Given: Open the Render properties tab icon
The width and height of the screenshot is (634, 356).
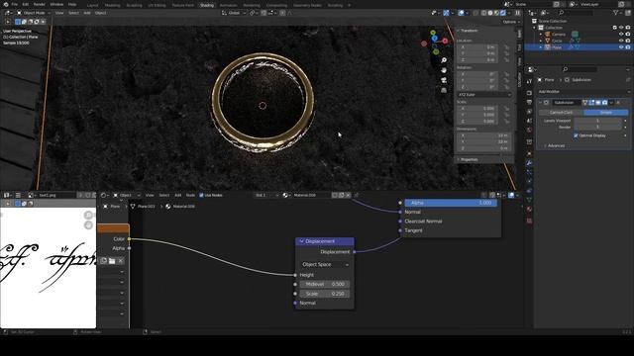Looking at the screenshot, I should (529, 93).
